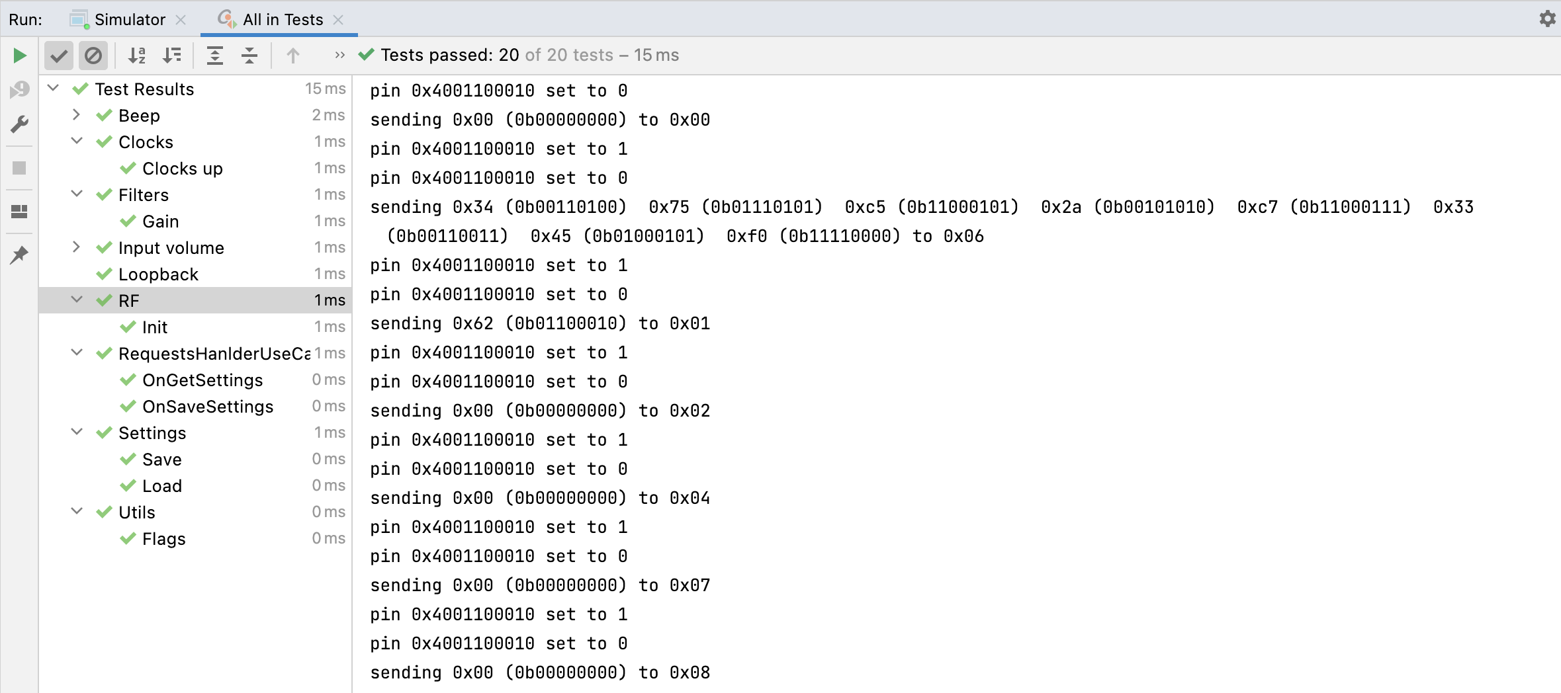Switch to the Simulator tab
This screenshot has height=693, width=1561.
[129, 20]
